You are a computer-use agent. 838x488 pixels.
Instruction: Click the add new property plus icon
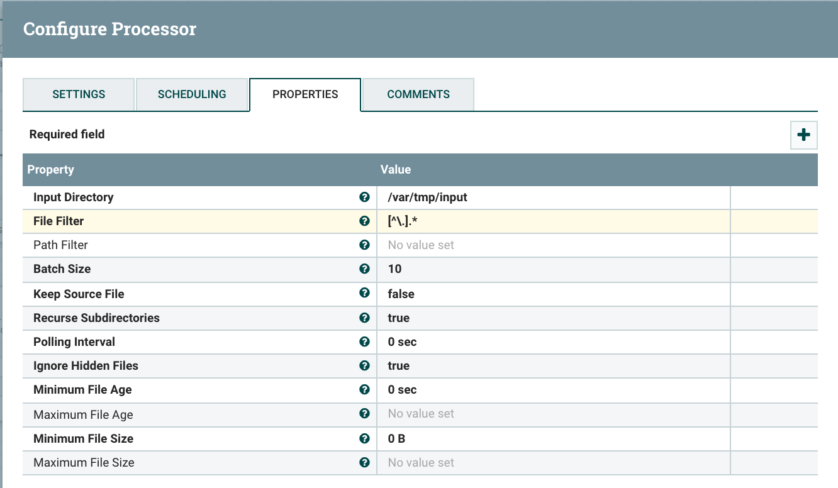tap(803, 135)
